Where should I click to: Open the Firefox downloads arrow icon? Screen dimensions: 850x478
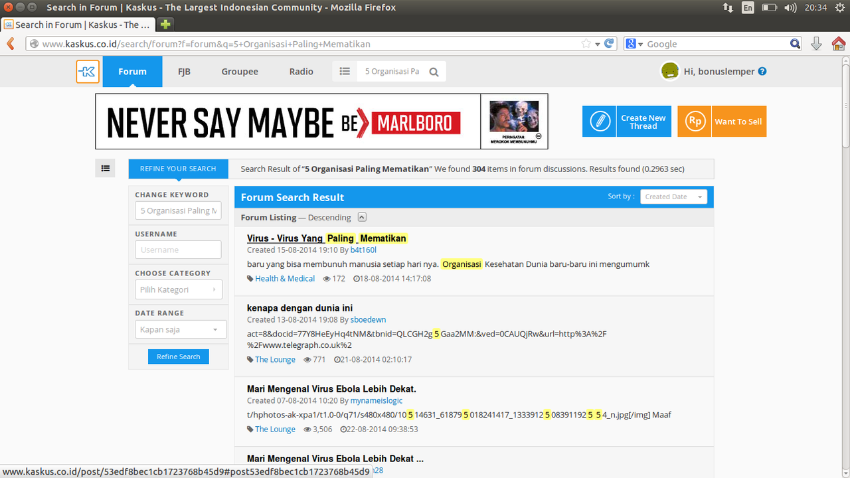click(x=817, y=44)
